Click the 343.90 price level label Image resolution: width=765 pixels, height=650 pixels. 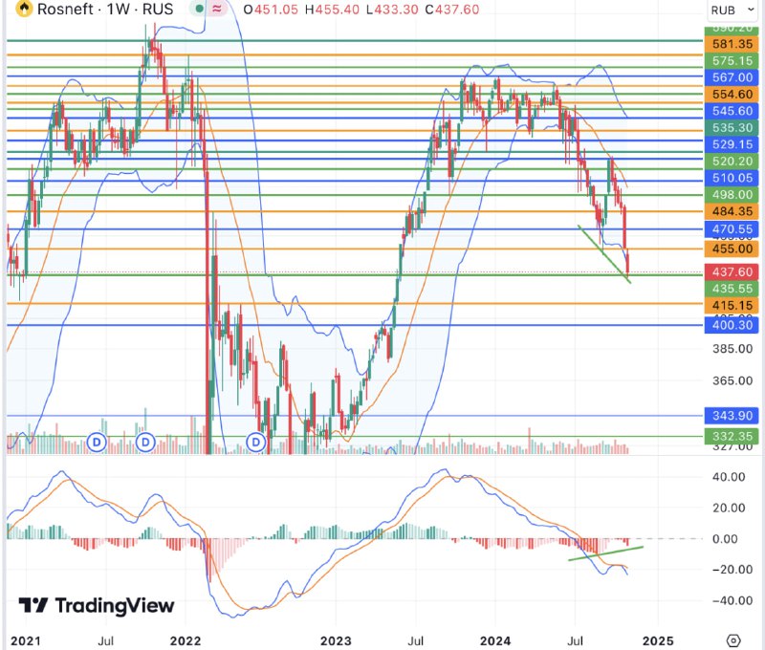point(732,416)
